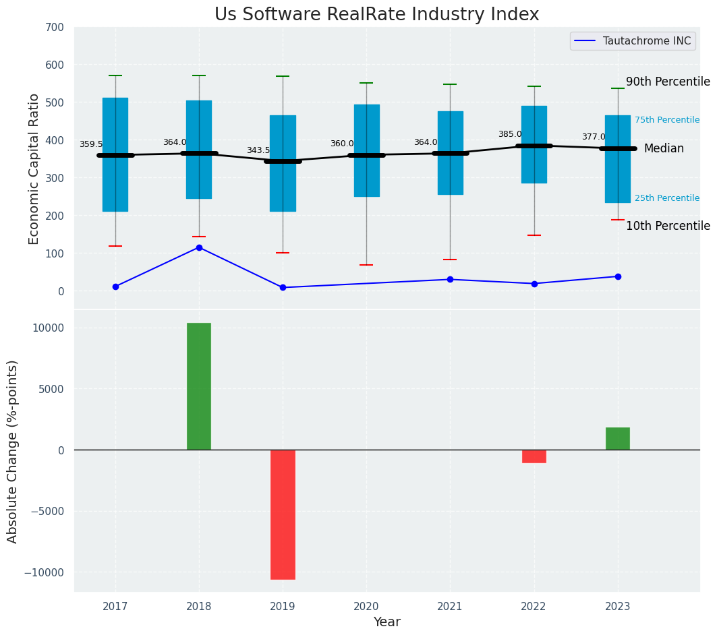Click the 10th Percentile annotation
717x635 pixels.
click(x=668, y=226)
